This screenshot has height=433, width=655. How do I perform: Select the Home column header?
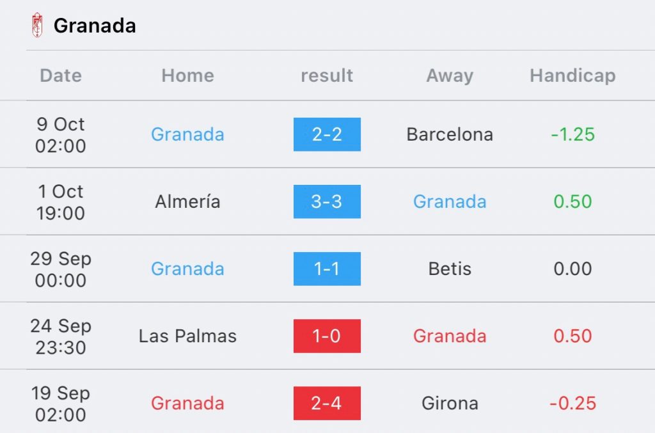point(188,75)
